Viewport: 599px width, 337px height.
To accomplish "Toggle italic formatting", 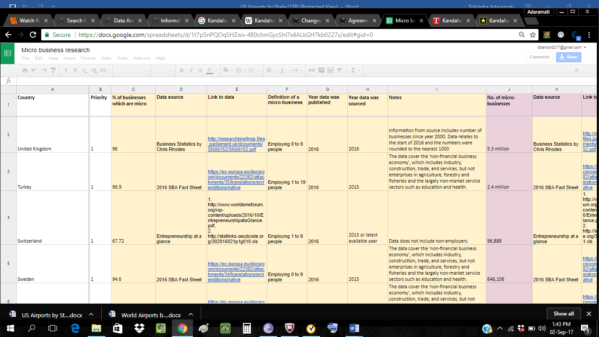I will pyautogui.click(x=191, y=70).
